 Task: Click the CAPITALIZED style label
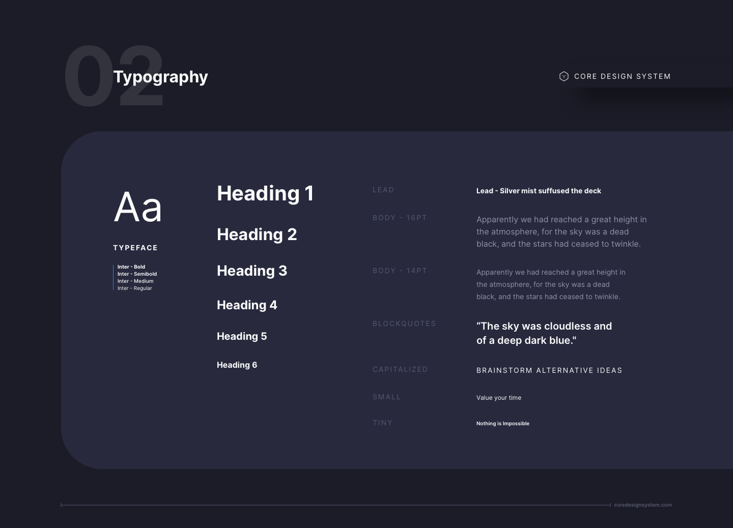[400, 369]
